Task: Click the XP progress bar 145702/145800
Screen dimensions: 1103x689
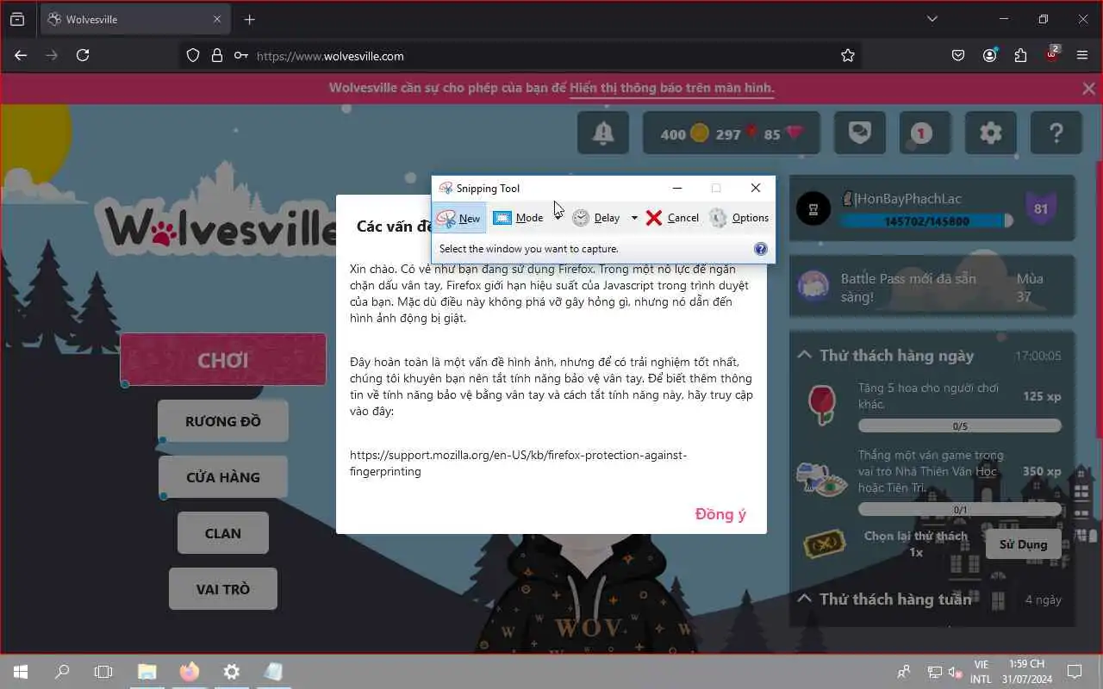Action: pyautogui.click(x=926, y=221)
